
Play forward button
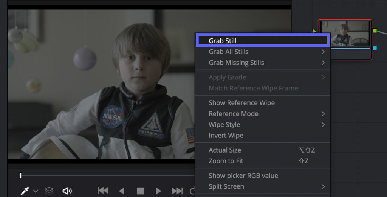(x=158, y=191)
